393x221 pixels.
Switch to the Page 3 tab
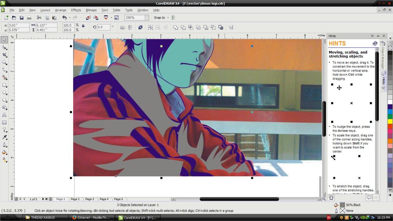point(90,199)
